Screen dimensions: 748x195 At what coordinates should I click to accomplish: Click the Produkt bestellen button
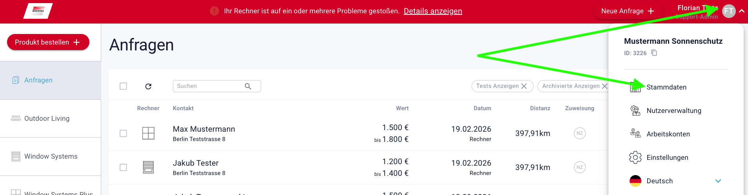click(x=48, y=42)
